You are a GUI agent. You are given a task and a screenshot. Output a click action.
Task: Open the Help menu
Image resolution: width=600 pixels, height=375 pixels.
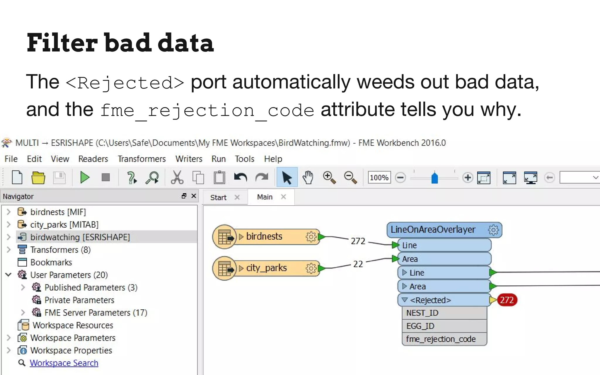273,159
